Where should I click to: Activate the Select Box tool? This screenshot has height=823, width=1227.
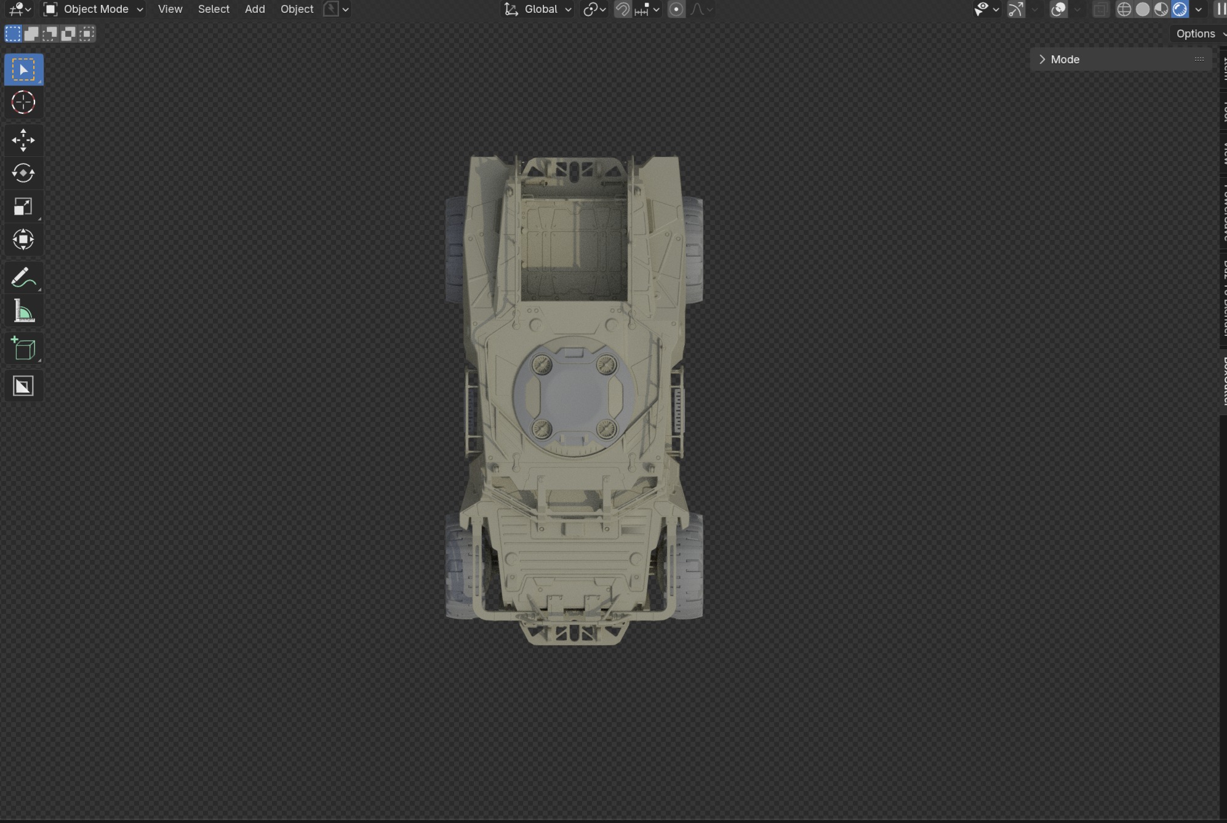(23, 70)
